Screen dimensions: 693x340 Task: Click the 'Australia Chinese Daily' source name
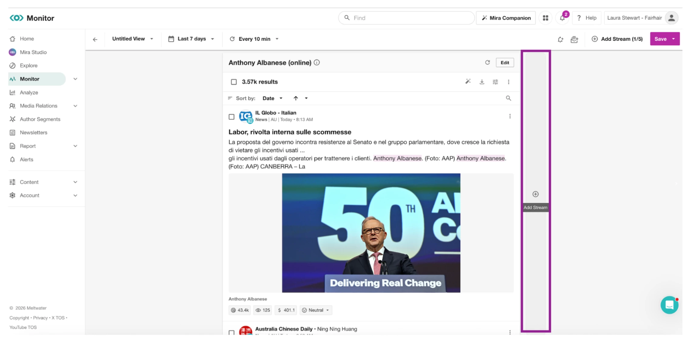(284, 329)
